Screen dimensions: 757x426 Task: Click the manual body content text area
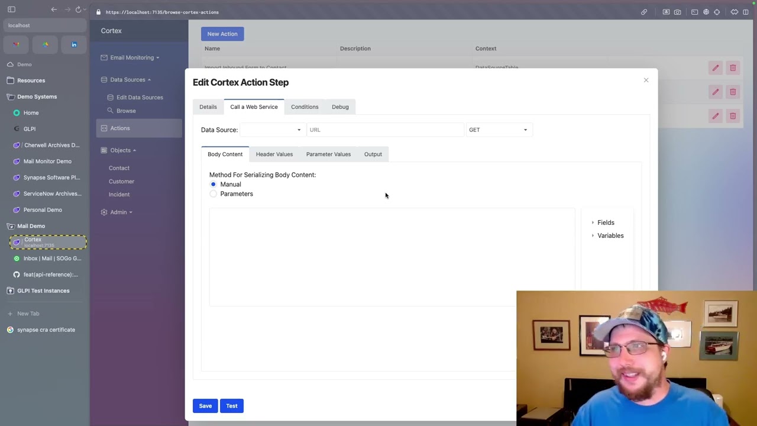coord(392,257)
